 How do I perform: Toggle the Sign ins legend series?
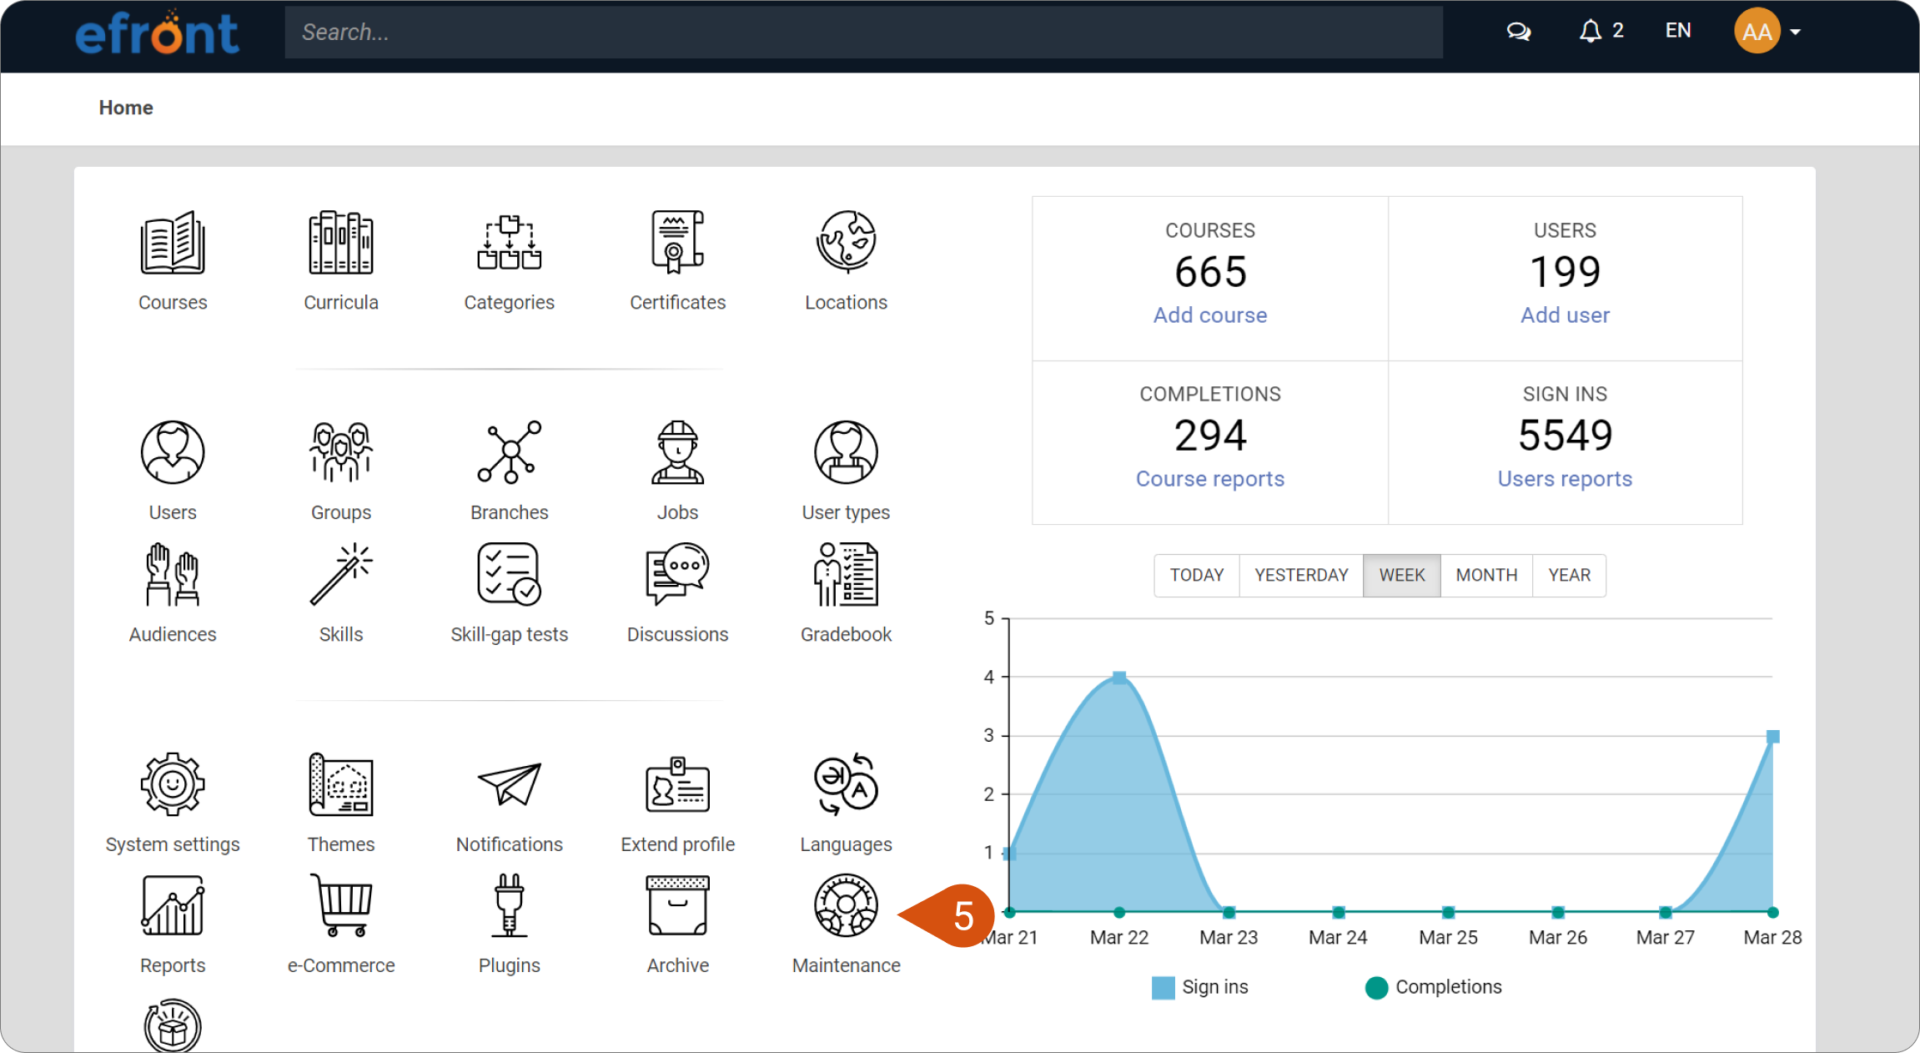click(1199, 987)
